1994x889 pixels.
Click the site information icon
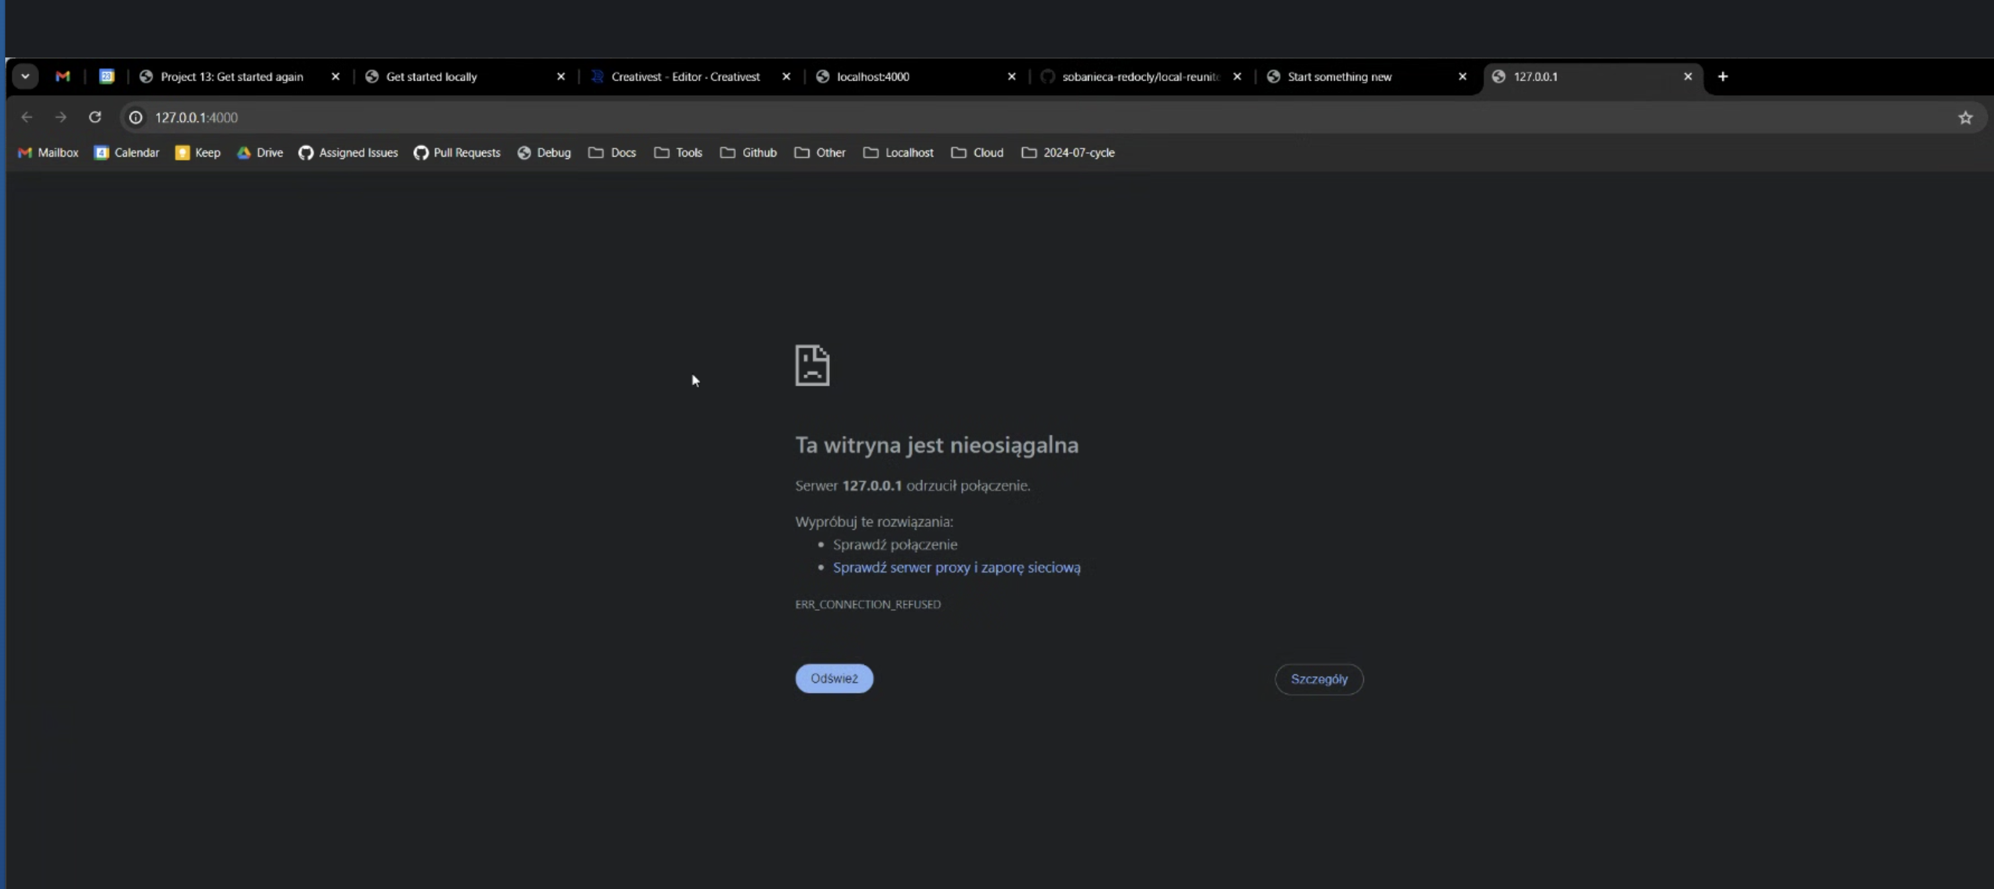[x=136, y=118]
